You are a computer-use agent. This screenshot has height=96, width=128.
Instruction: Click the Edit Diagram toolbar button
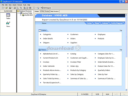(46, 8)
